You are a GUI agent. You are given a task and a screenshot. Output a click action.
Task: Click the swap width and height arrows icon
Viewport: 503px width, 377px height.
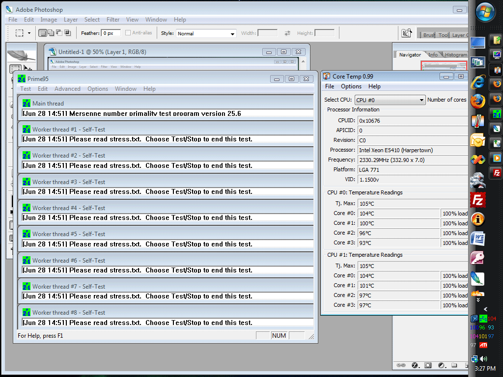[287, 33]
